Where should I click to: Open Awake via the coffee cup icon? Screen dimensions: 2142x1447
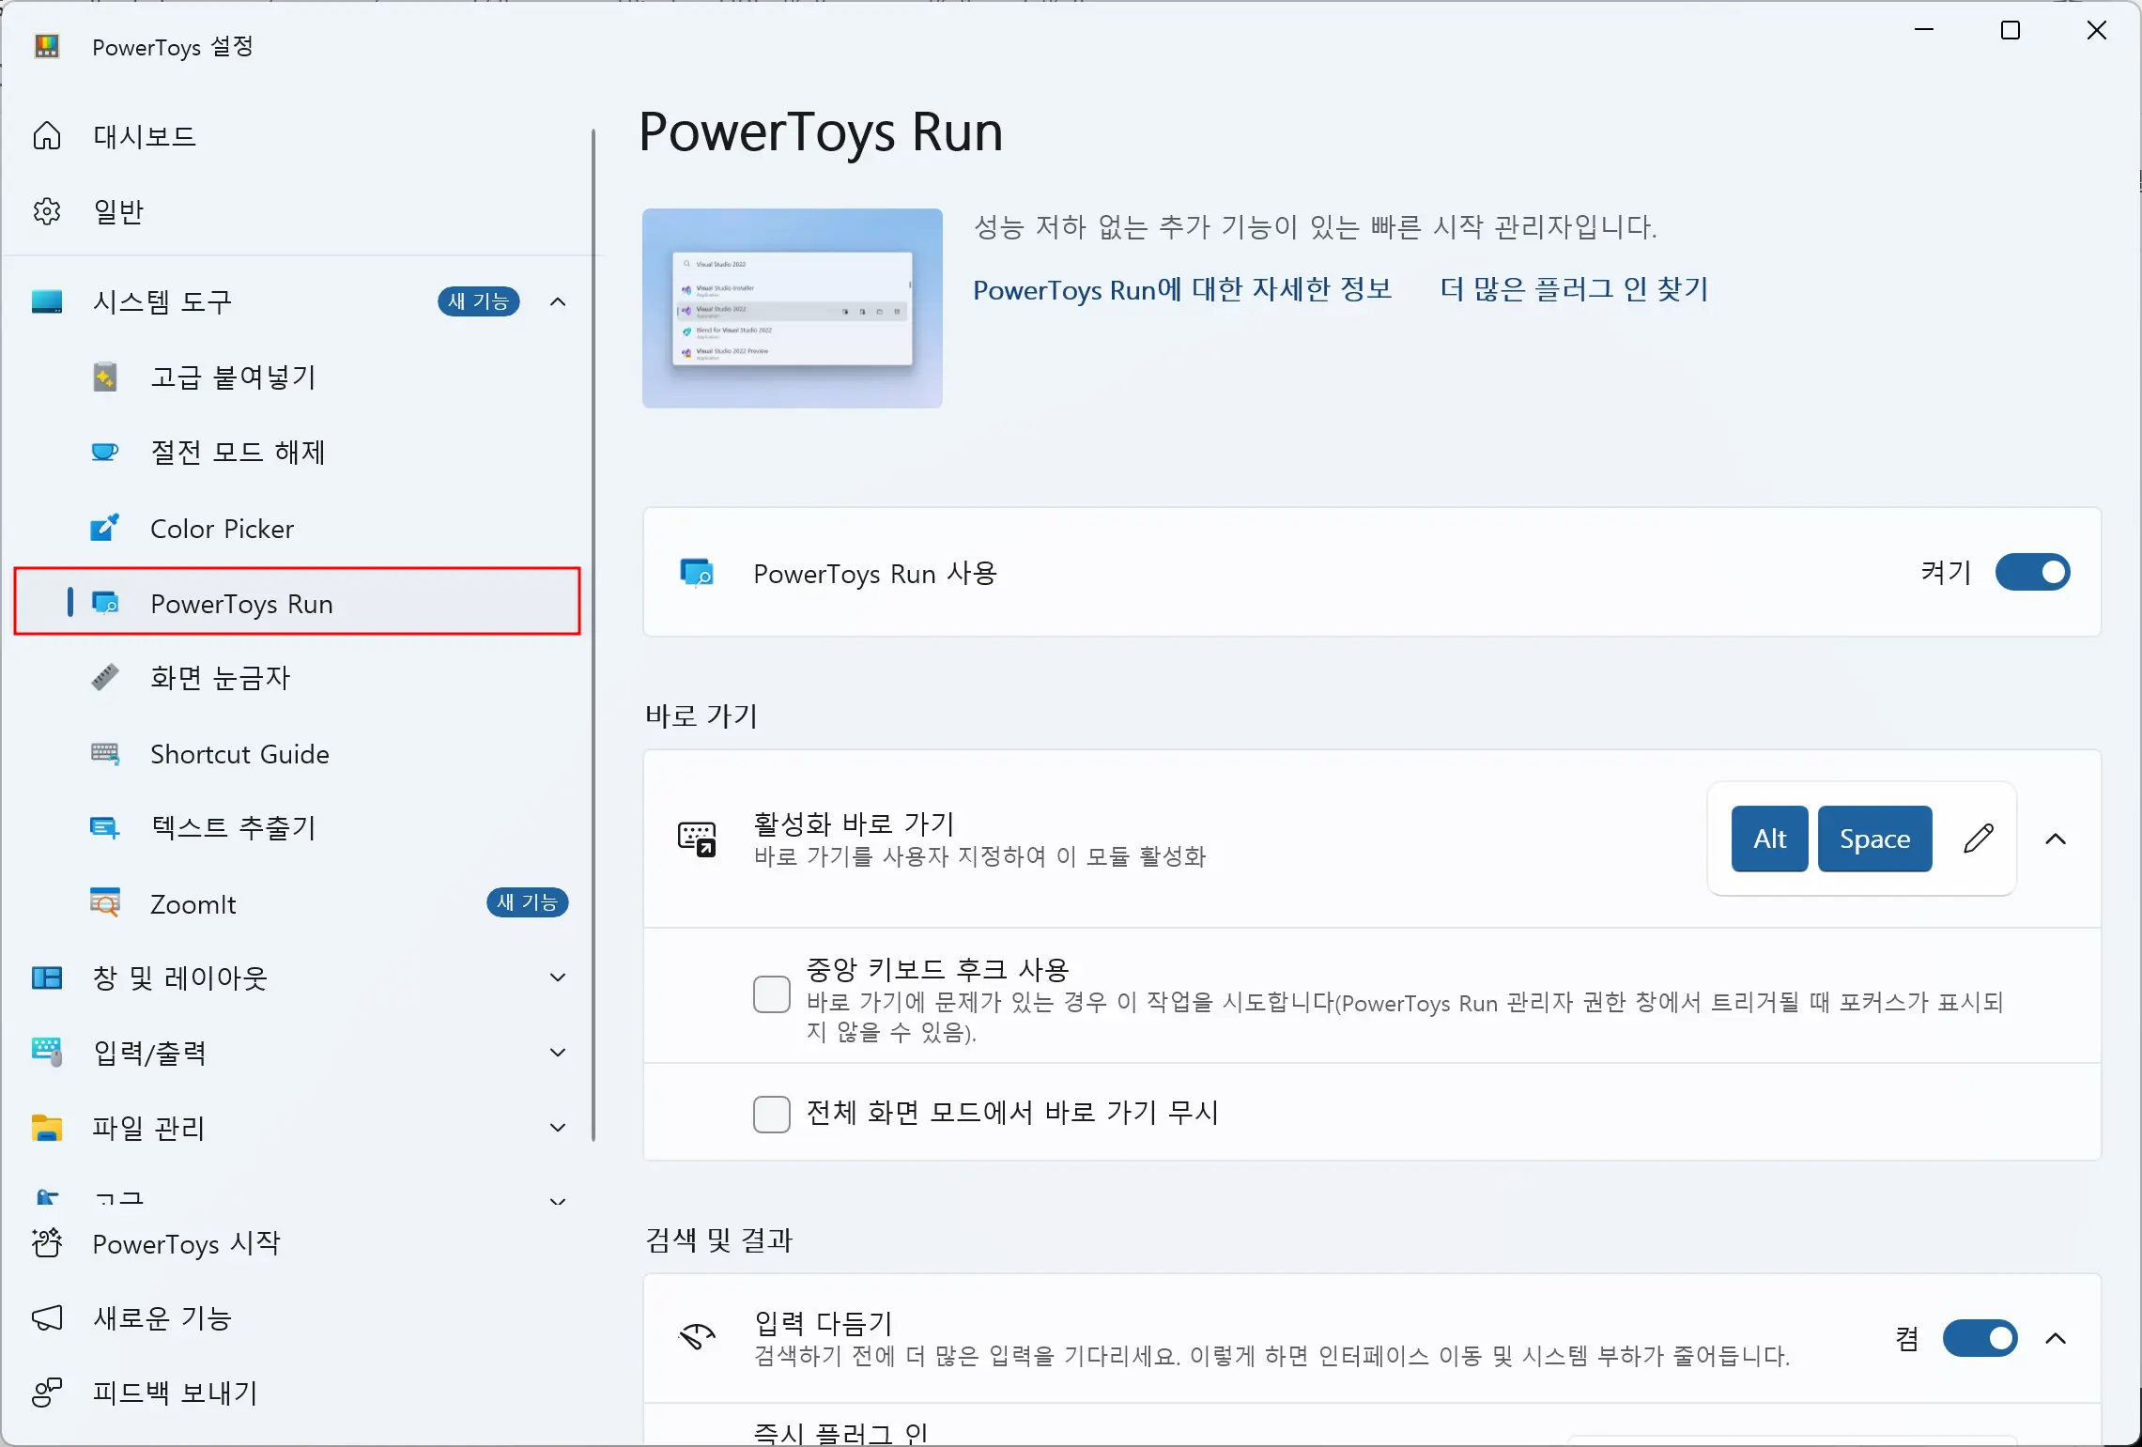point(104,452)
